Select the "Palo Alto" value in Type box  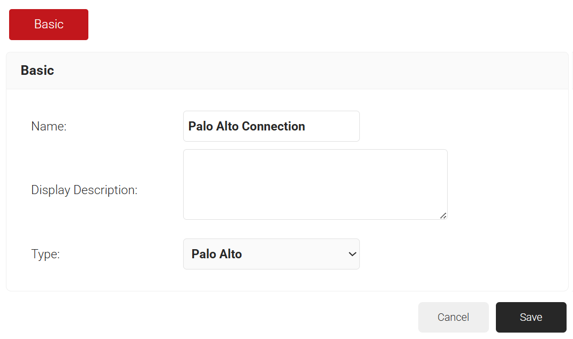(x=217, y=254)
